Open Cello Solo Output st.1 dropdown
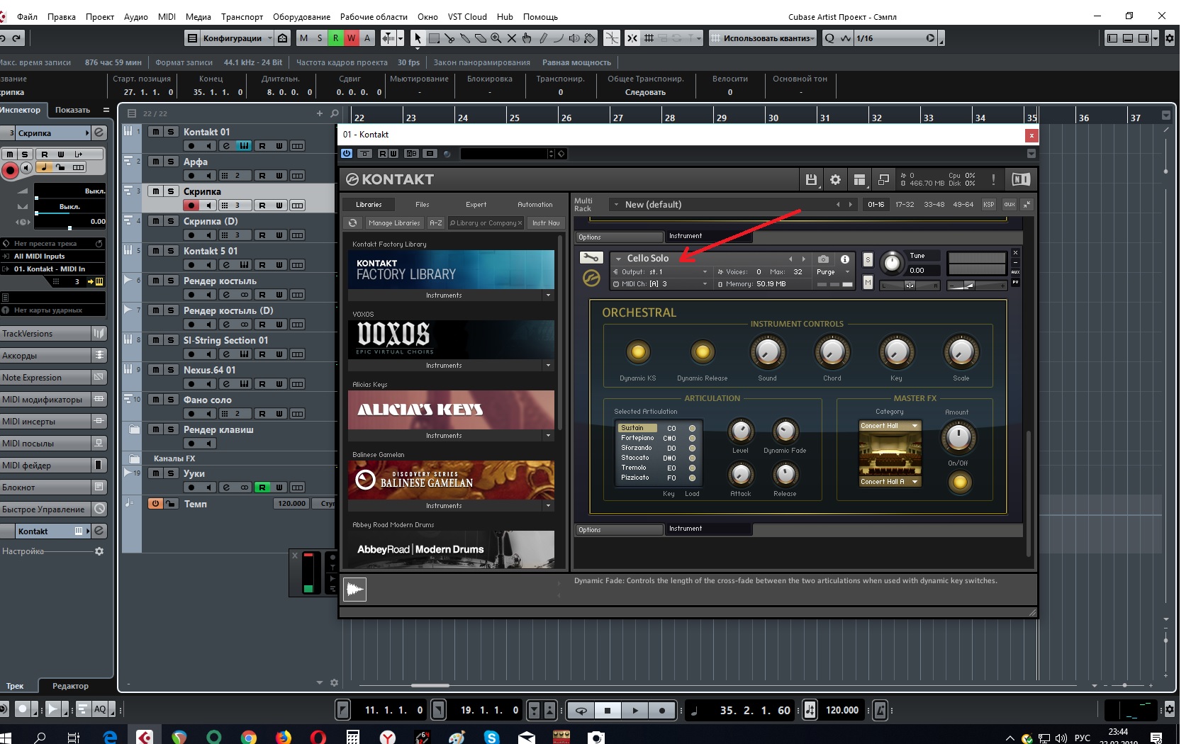 (x=661, y=272)
